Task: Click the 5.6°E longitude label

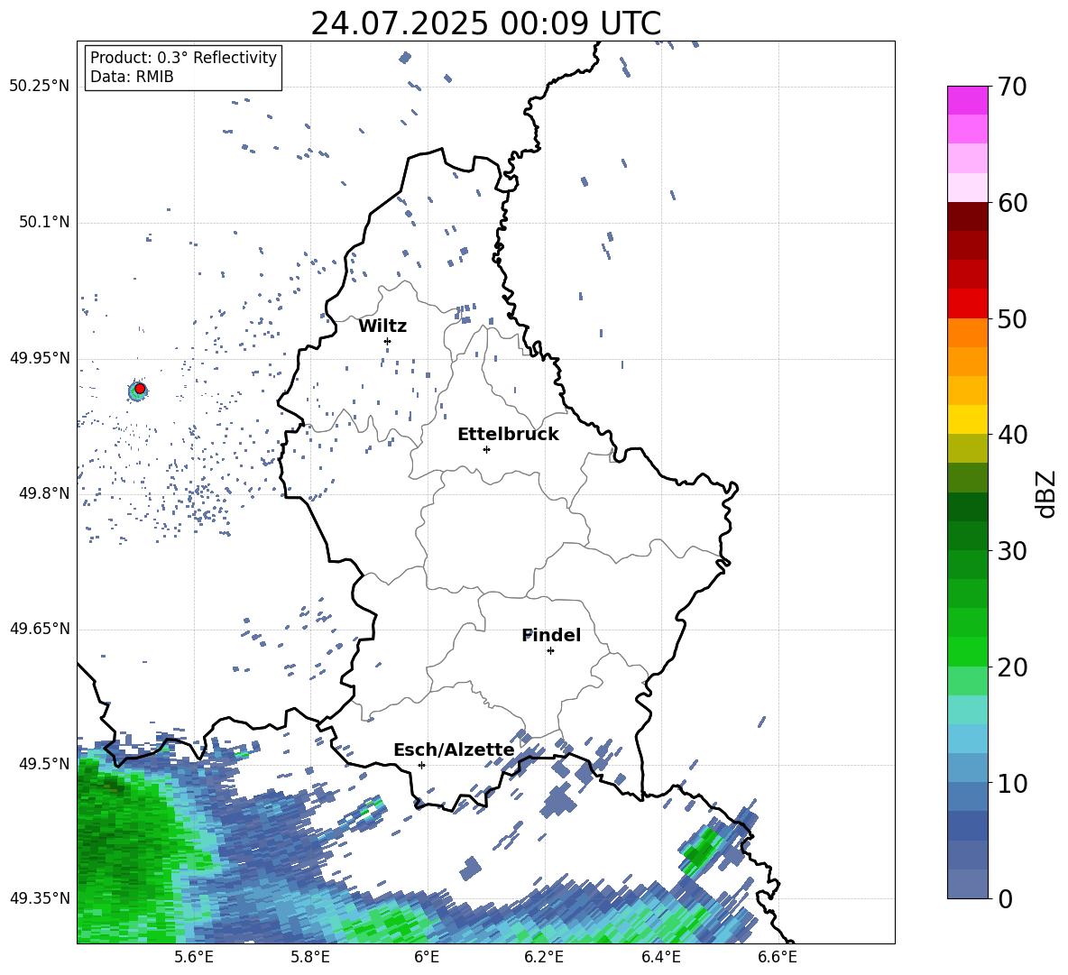Action: point(194,957)
